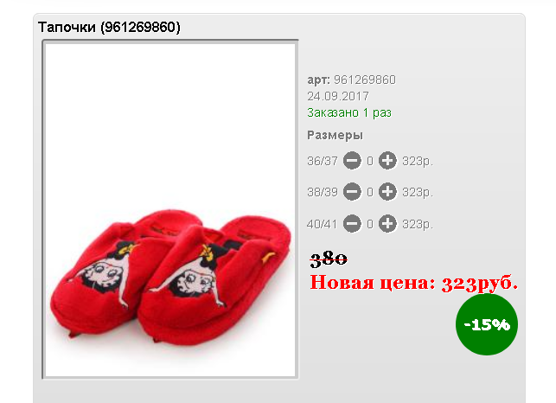
Task: Select the артикул number 961269860
Action: (x=365, y=80)
